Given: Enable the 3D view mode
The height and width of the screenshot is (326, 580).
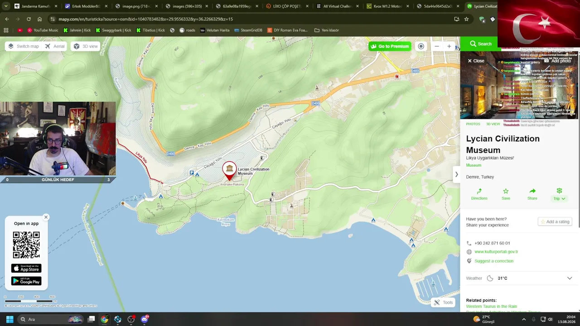Looking at the screenshot, I should [86, 46].
